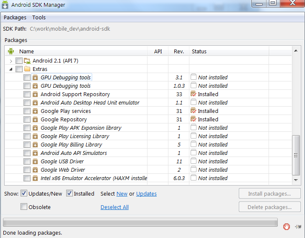
Task: Click Intel x86 Emulator Accelerator package icon
Action: (35, 178)
